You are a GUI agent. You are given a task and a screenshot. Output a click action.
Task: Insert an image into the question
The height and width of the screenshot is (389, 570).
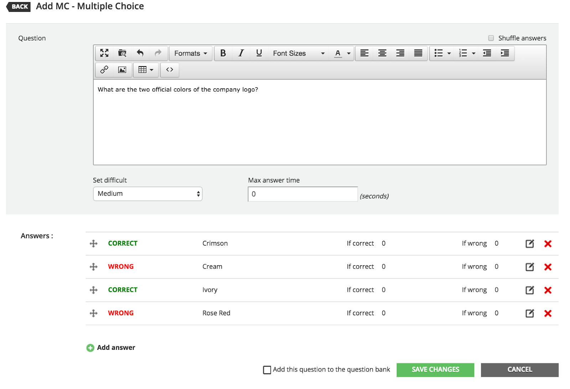click(122, 70)
